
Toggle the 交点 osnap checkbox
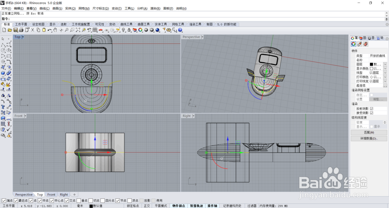[67, 201]
